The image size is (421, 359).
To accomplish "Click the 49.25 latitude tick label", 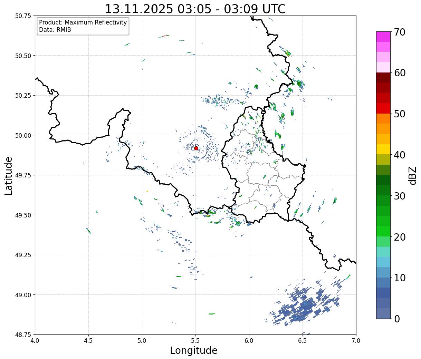I will point(23,255).
